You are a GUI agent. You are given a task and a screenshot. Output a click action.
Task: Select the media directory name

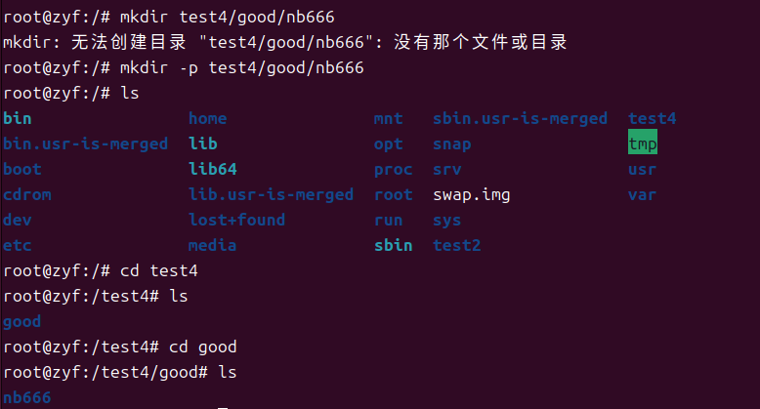pos(212,246)
